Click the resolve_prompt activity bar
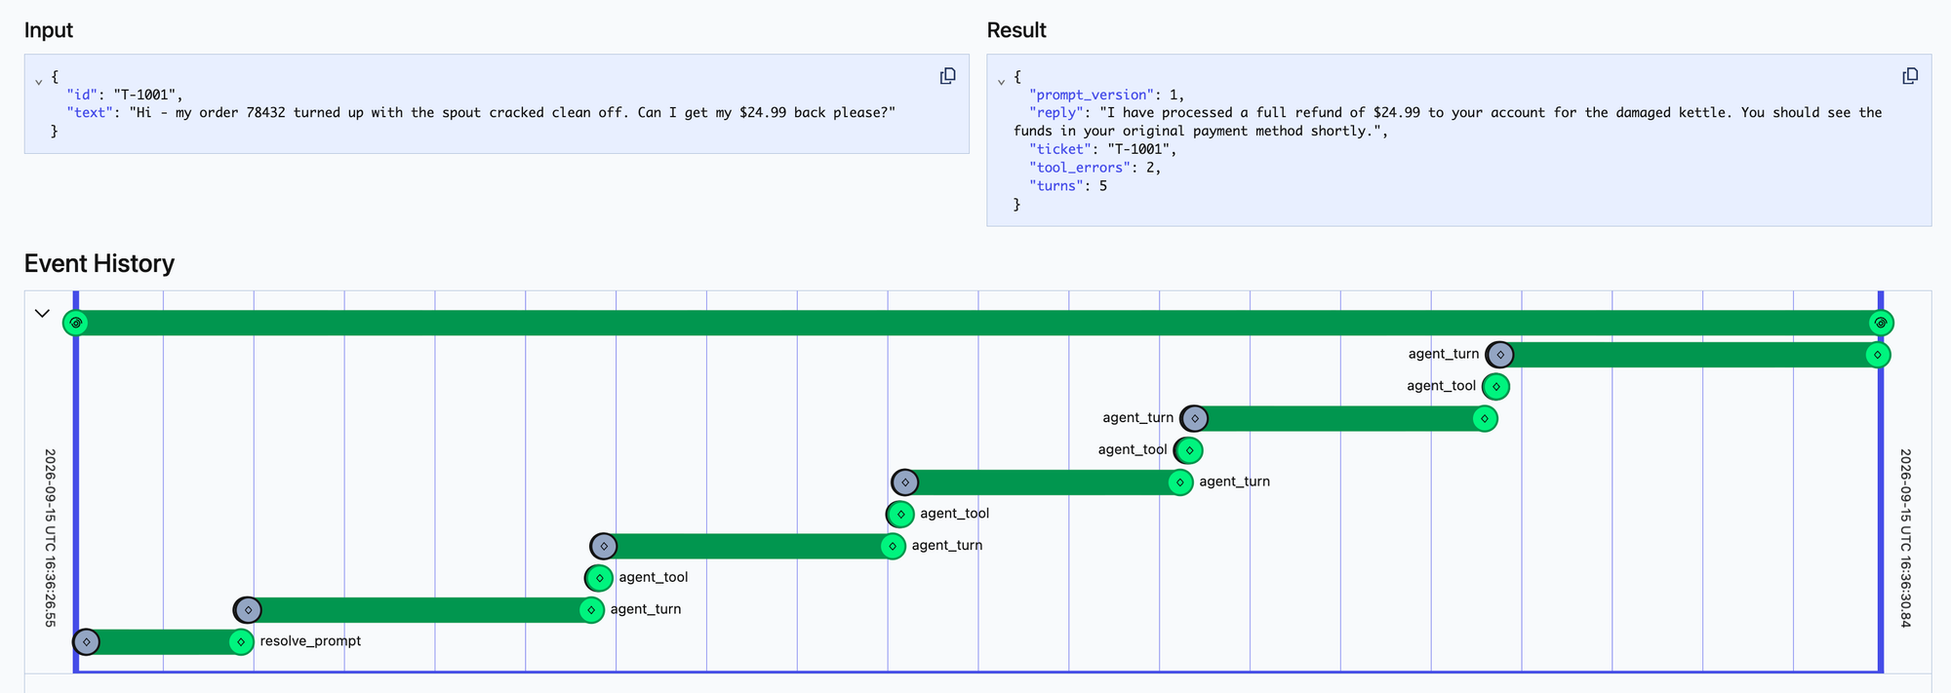Image resolution: width=1951 pixels, height=693 pixels. (164, 641)
